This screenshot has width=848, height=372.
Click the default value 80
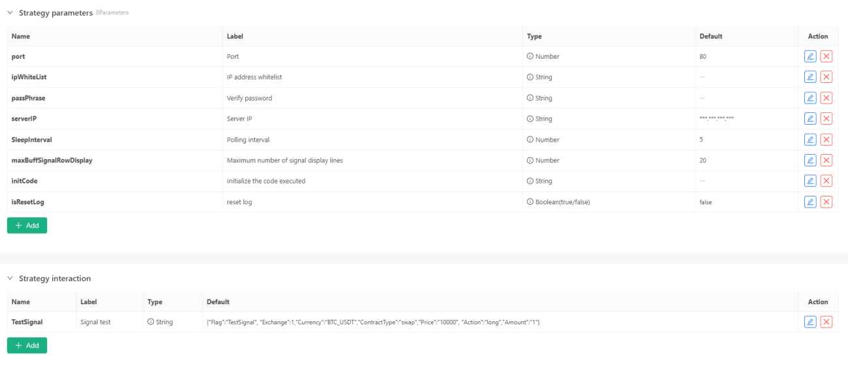(x=703, y=57)
